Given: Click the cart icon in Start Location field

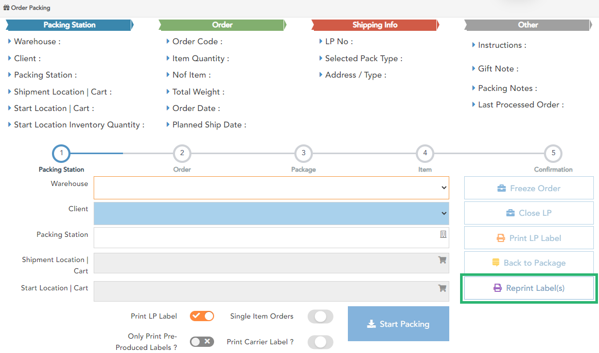Looking at the screenshot, I should [442, 288].
